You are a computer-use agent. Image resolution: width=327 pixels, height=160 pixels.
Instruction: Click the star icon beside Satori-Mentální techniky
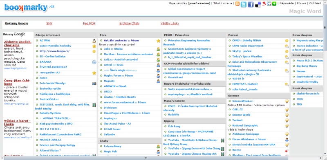94,46
